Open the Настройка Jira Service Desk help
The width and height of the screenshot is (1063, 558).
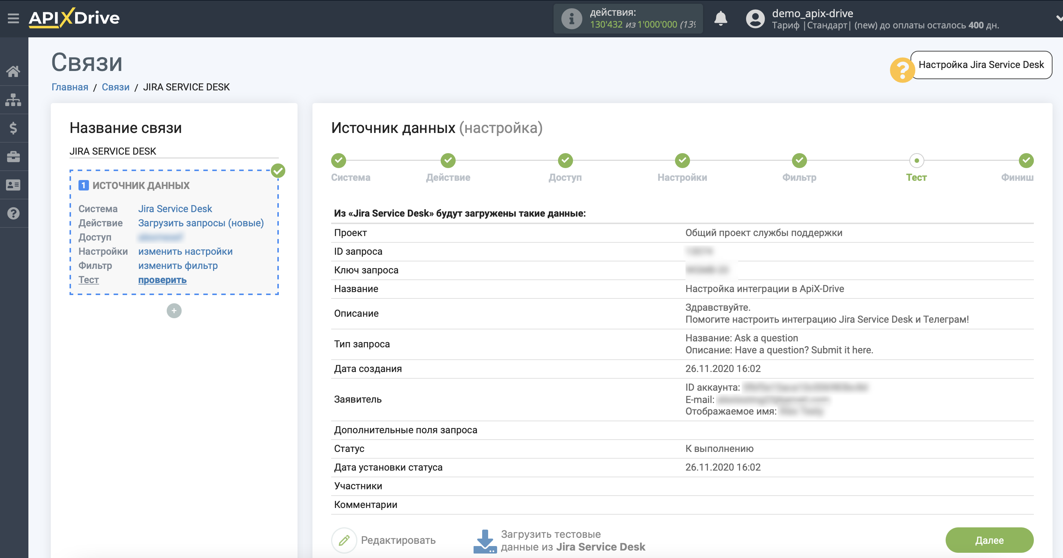click(x=981, y=65)
